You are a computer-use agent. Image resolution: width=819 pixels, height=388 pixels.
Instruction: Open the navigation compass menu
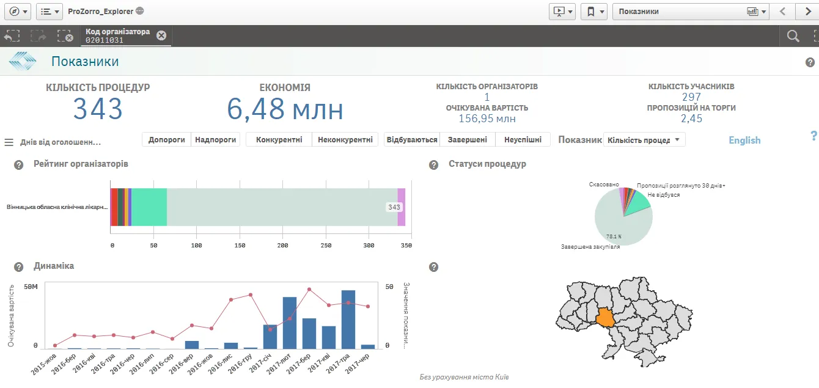coord(18,11)
